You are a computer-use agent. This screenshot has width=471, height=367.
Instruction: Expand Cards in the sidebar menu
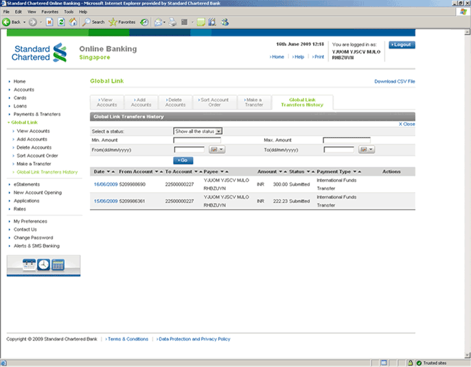10,98
